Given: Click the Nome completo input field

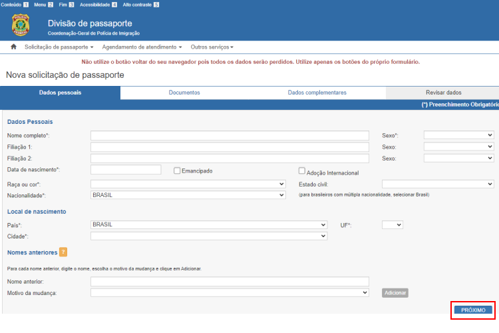Looking at the screenshot, I should pyautogui.click(x=230, y=135).
